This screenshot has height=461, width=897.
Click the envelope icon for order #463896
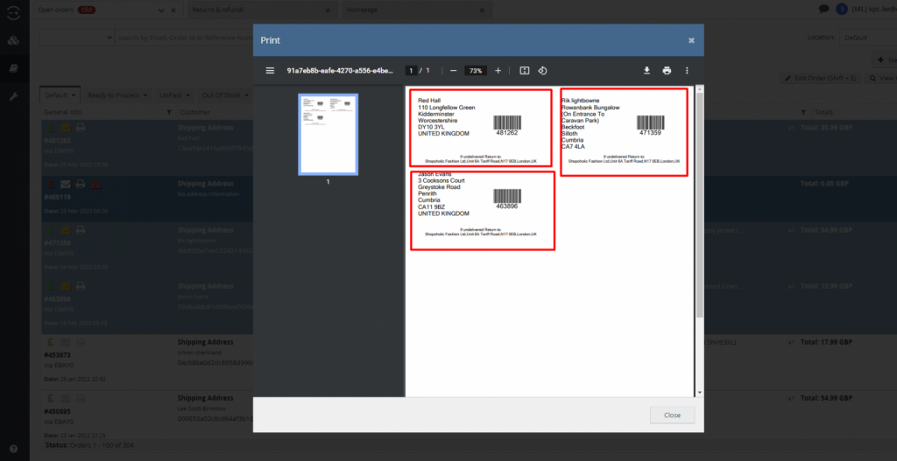pyautogui.click(x=66, y=286)
